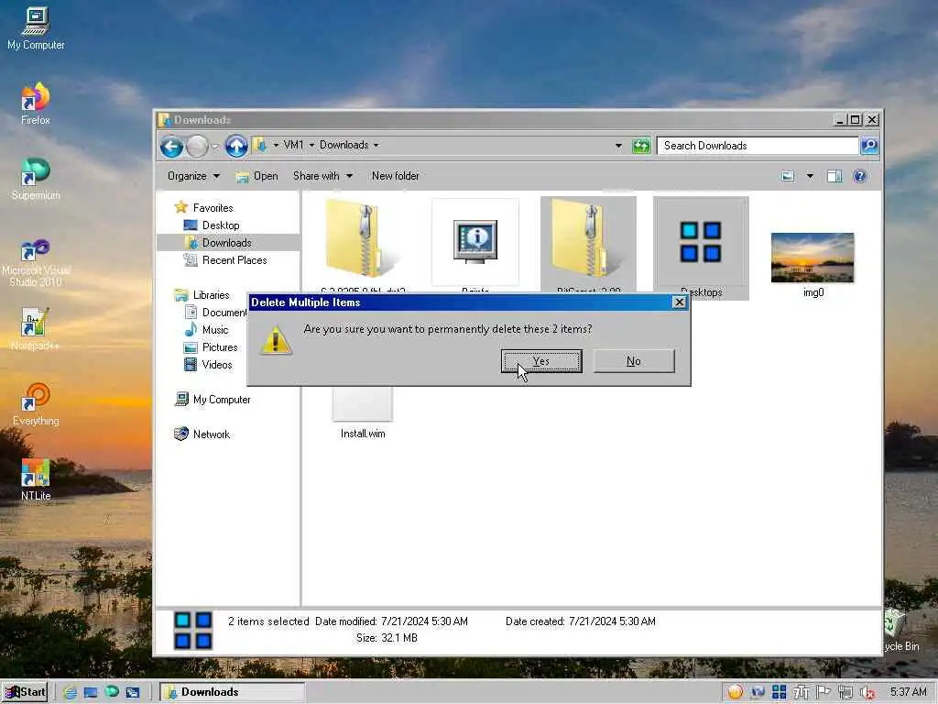938x704 pixels.
Task: Click Show Desktop in quick launch
Action: tap(91, 692)
